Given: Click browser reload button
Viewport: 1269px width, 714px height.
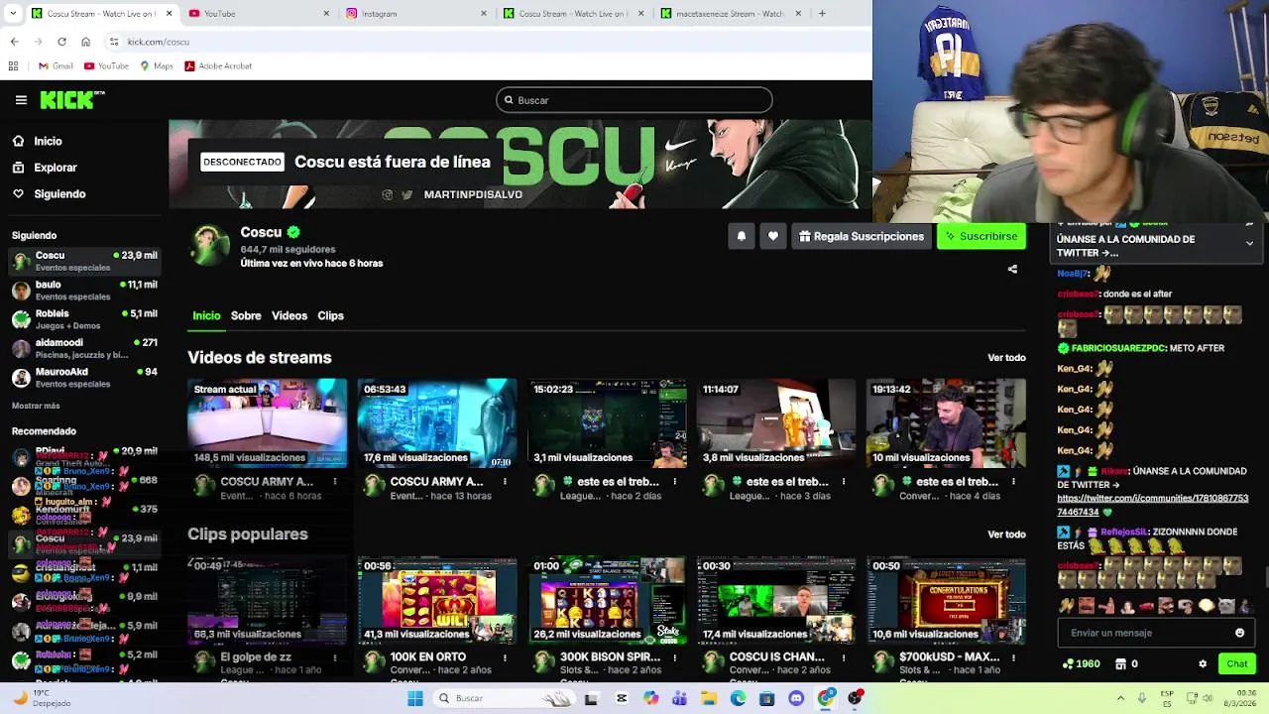Looking at the screenshot, I should 61,42.
